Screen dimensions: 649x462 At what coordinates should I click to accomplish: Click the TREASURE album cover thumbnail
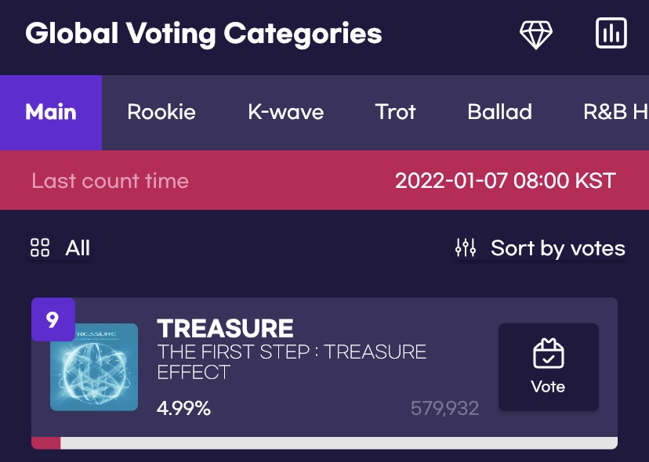pyautogui.click(x=94, y=367)
